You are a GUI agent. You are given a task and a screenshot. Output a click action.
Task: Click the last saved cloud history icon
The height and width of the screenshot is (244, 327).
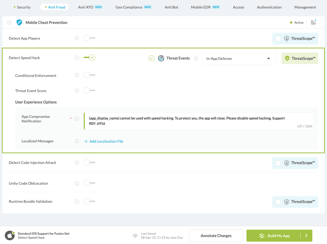(x=135, y=235)
